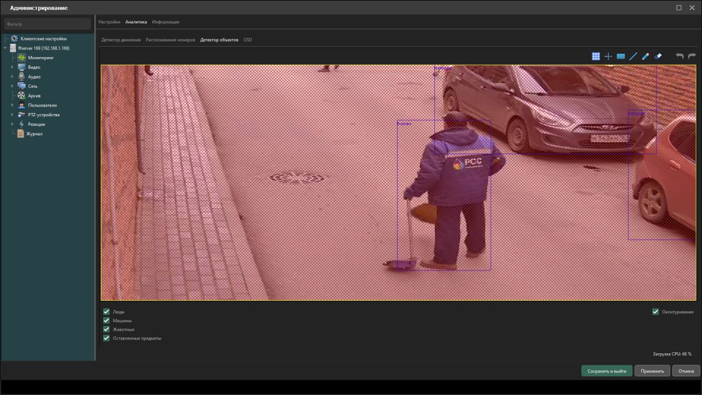Select the pencil drawing tool
The height and width of the screenshot is (395, 702).
[646, 57]
